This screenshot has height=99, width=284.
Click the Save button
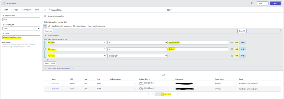coord(260,3)
